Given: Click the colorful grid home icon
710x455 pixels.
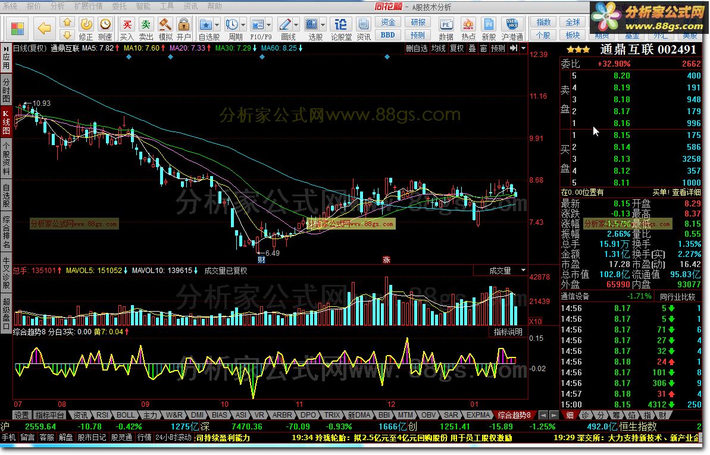Looking at the screenshot, I should [17, 29].
